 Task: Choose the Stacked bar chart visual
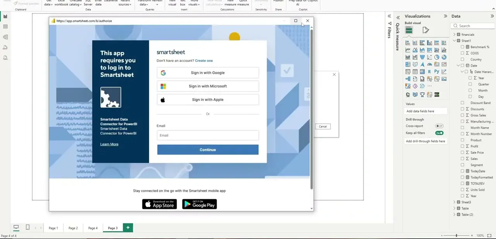pos(408,43)
